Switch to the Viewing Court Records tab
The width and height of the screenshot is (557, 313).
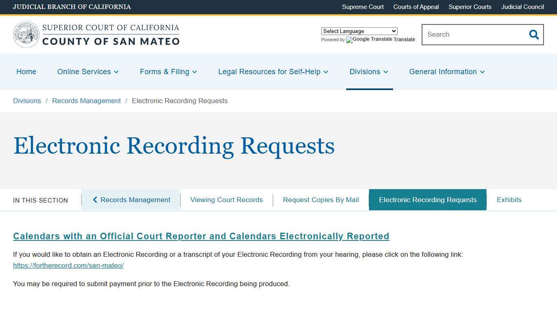226,200
